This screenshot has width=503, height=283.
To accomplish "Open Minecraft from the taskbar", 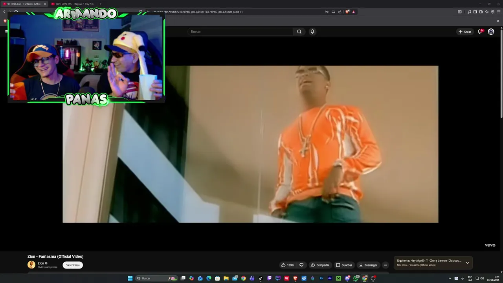I will [x=338, y=278].
